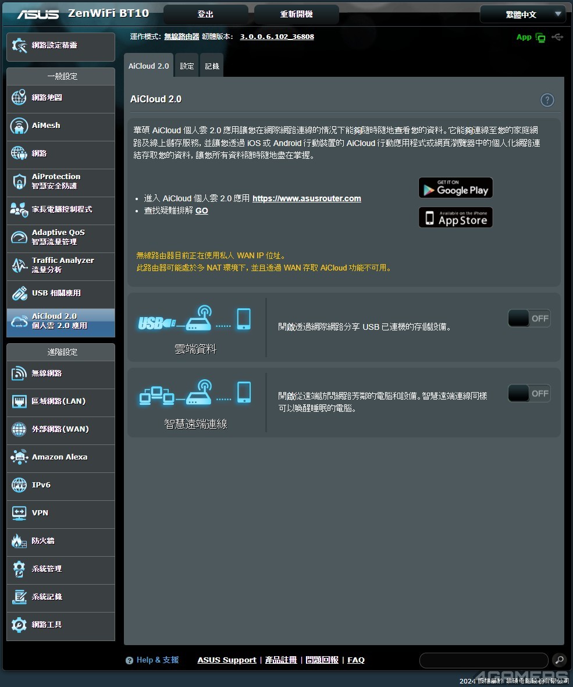This screenshot has width=573, height=687.
Task: Open the AiProtection shield lock icon
Action: point(19,181)
